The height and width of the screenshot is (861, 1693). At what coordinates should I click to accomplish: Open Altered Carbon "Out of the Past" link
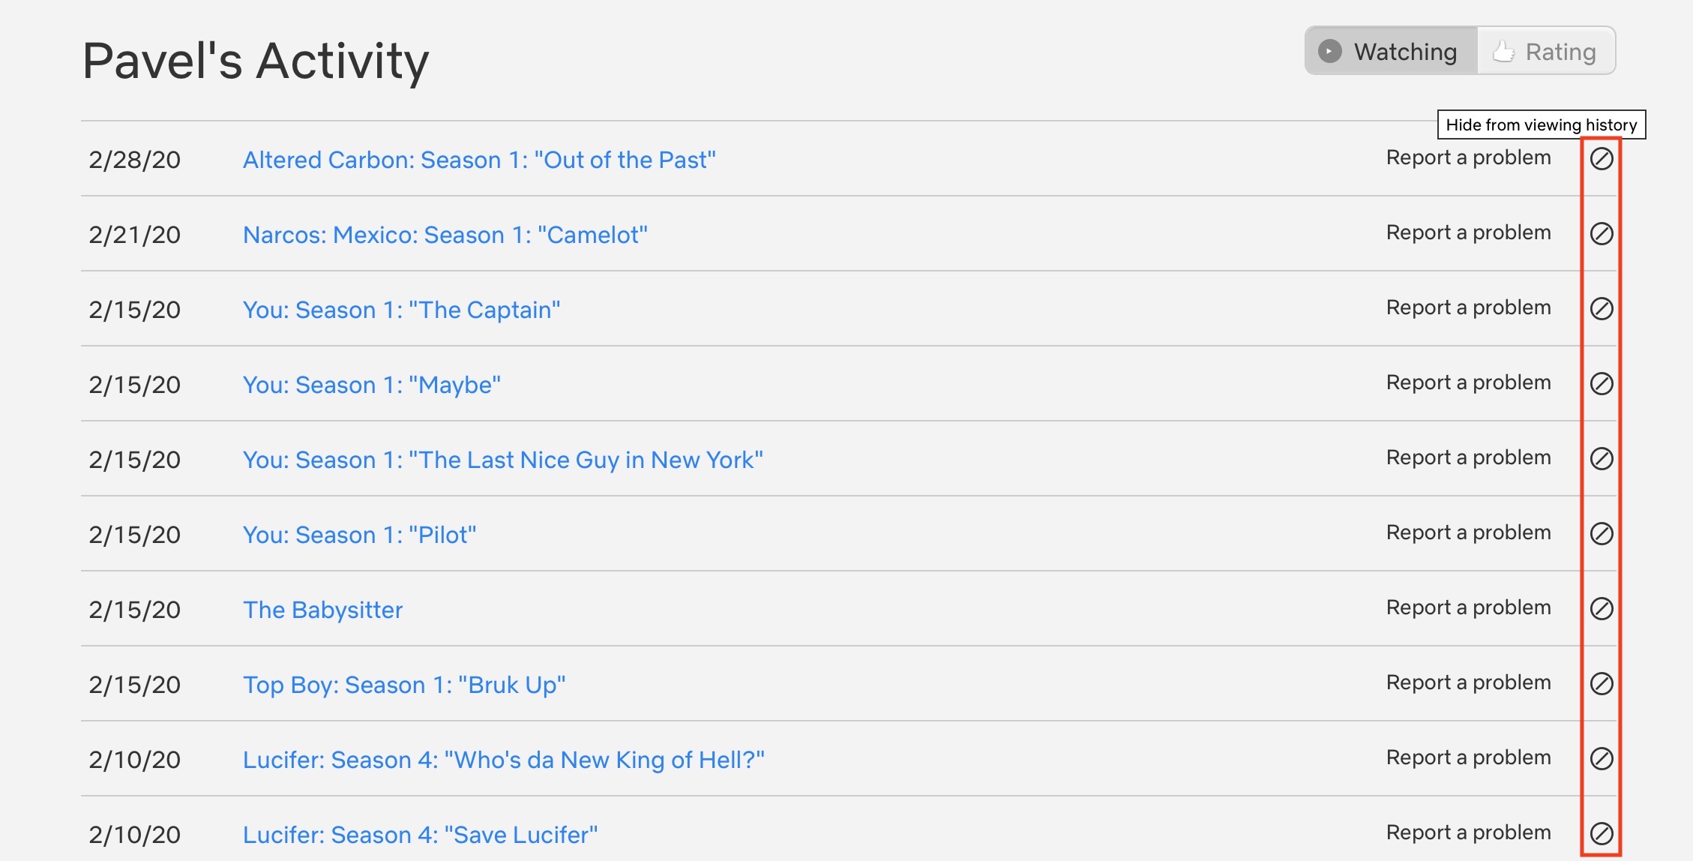point(479,160)
